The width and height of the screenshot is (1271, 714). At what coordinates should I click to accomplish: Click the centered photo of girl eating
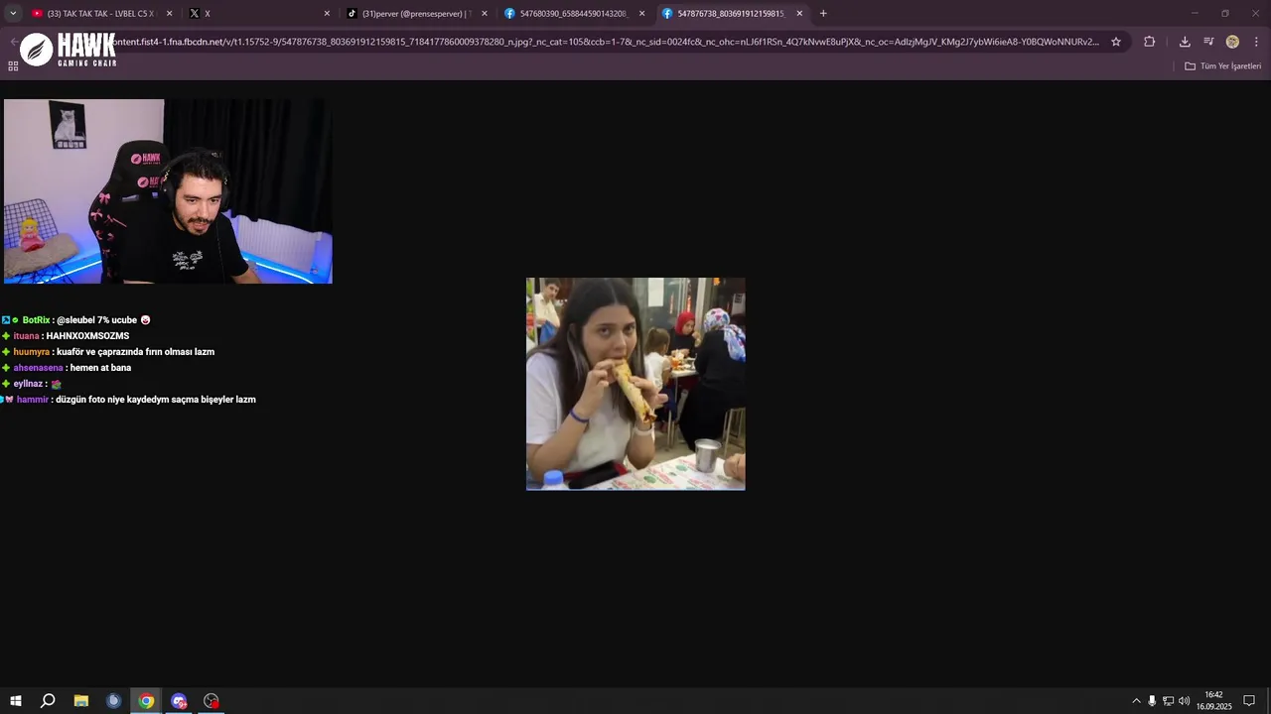click(x=635, y=384)
